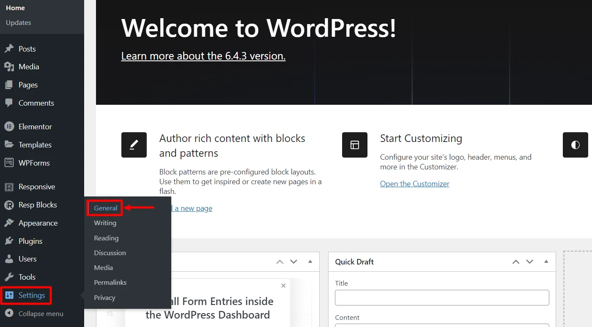Move the left dashboard widget down

tap(294, 262)
